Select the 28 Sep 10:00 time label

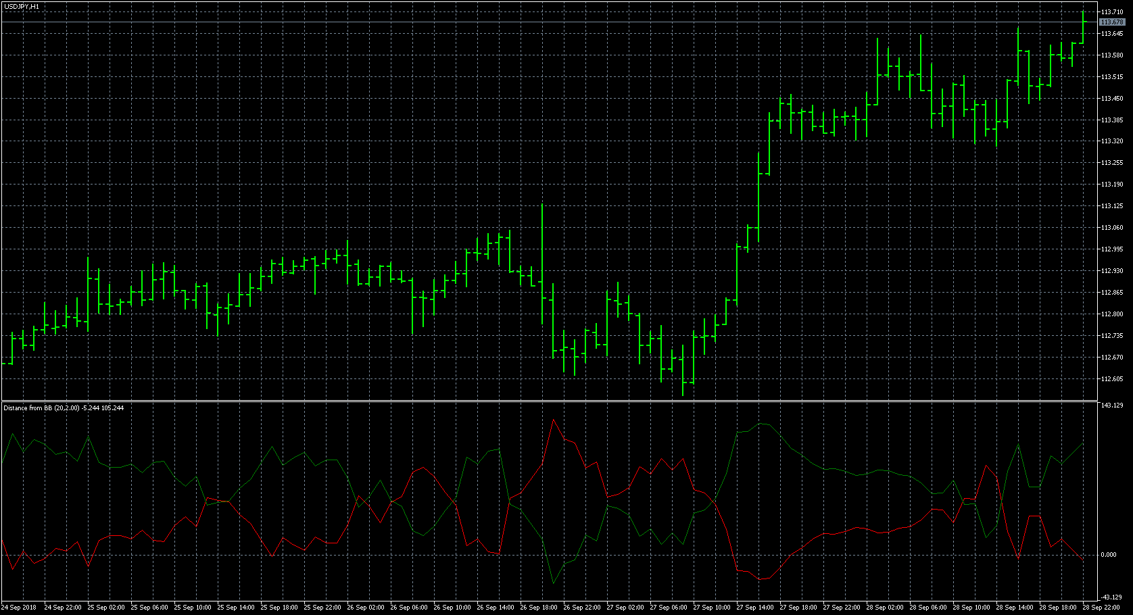click(971, 608)
